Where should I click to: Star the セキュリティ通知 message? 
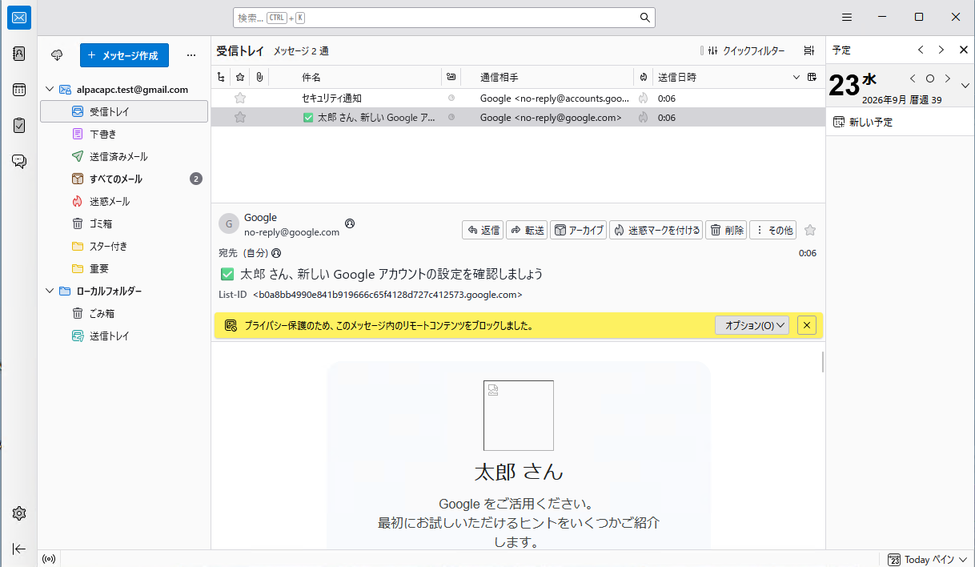(239, 99)
